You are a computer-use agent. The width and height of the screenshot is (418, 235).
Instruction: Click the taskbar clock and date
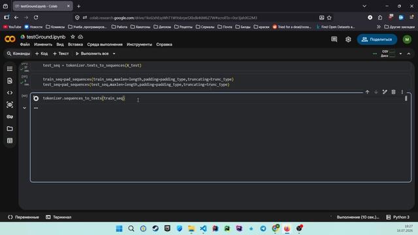tap(405, 228)
